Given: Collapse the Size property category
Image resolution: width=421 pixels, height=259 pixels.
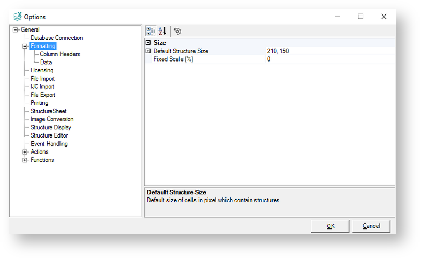Looking at the screenshot, I should click(x=148, y=43).
